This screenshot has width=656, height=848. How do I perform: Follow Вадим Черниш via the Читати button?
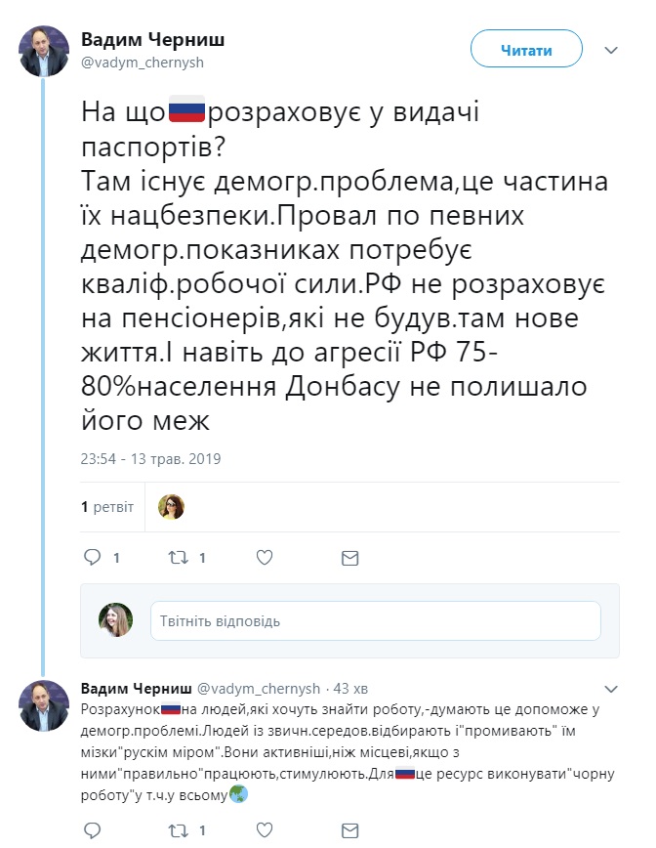point(525,49)
